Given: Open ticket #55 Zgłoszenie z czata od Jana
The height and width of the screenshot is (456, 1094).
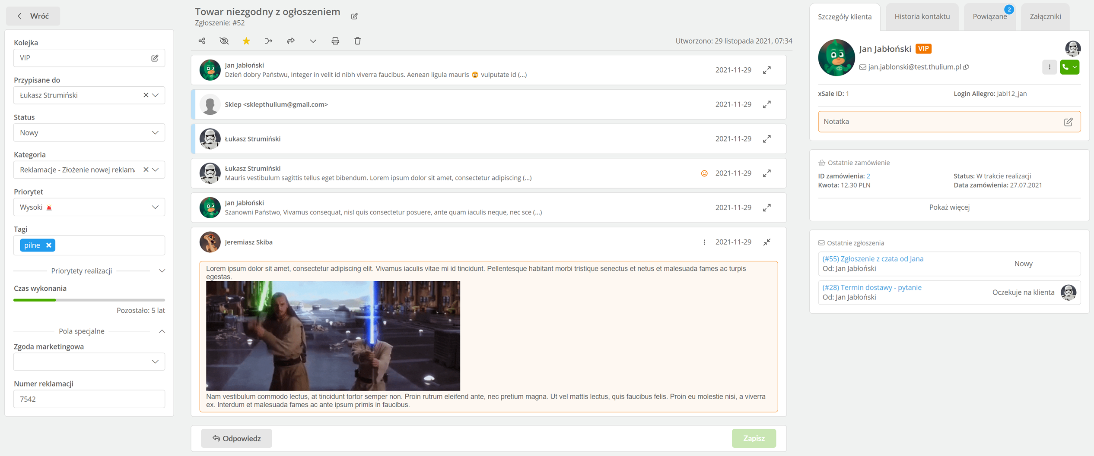Looking at the screenshot, I should click(873, 259).
